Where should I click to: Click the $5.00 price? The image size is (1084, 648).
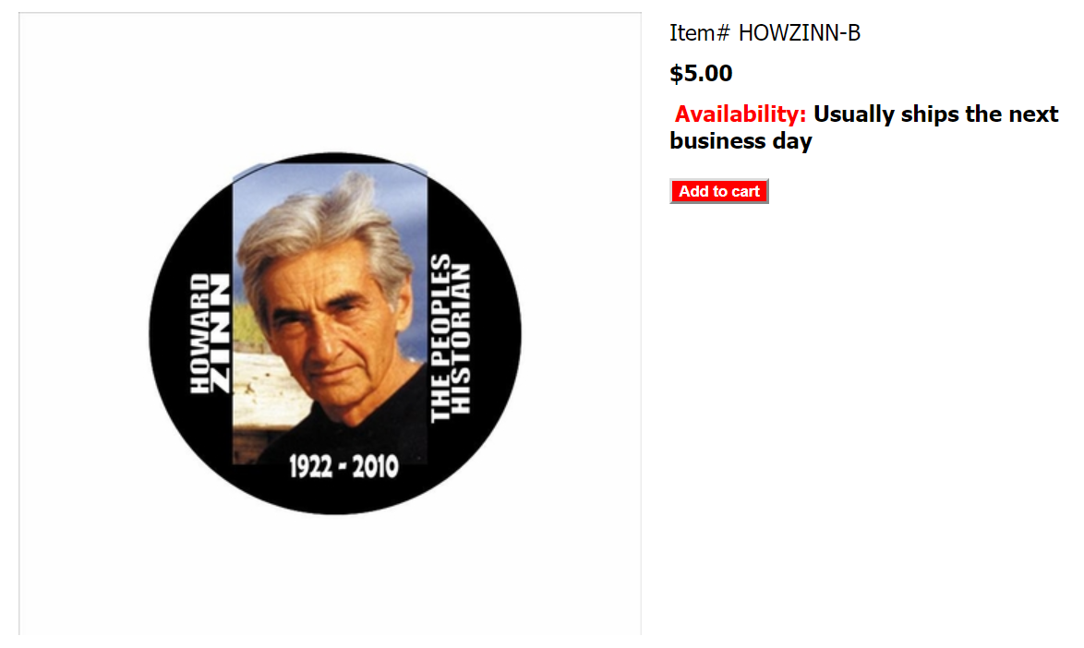(x=701, y=73)
